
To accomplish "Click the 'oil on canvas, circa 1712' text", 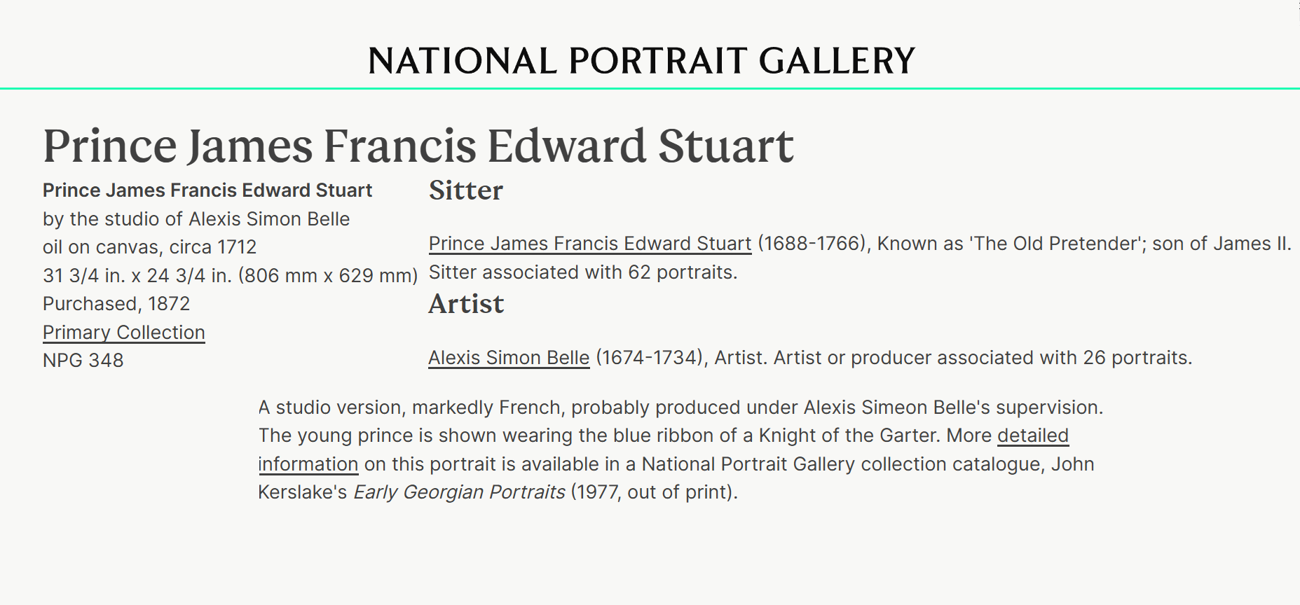I will pyautogui.click(x=149, y=247).
